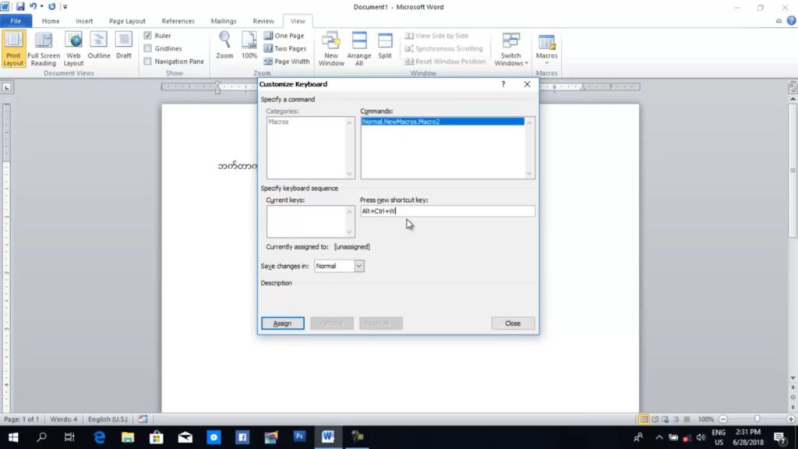Open the Review tab
The image size is (798, 449).
coord(263,21)
